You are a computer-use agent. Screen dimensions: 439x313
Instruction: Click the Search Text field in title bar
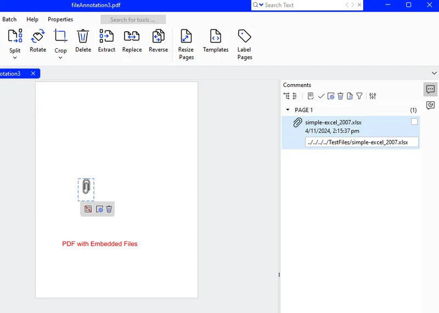304,5
